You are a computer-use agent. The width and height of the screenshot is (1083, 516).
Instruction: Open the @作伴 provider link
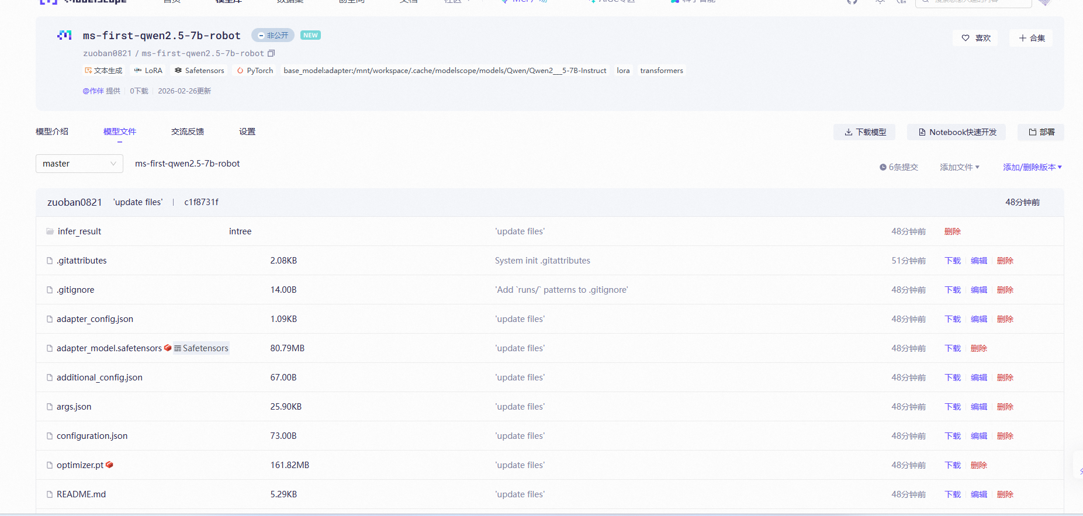tap(93, 91)
